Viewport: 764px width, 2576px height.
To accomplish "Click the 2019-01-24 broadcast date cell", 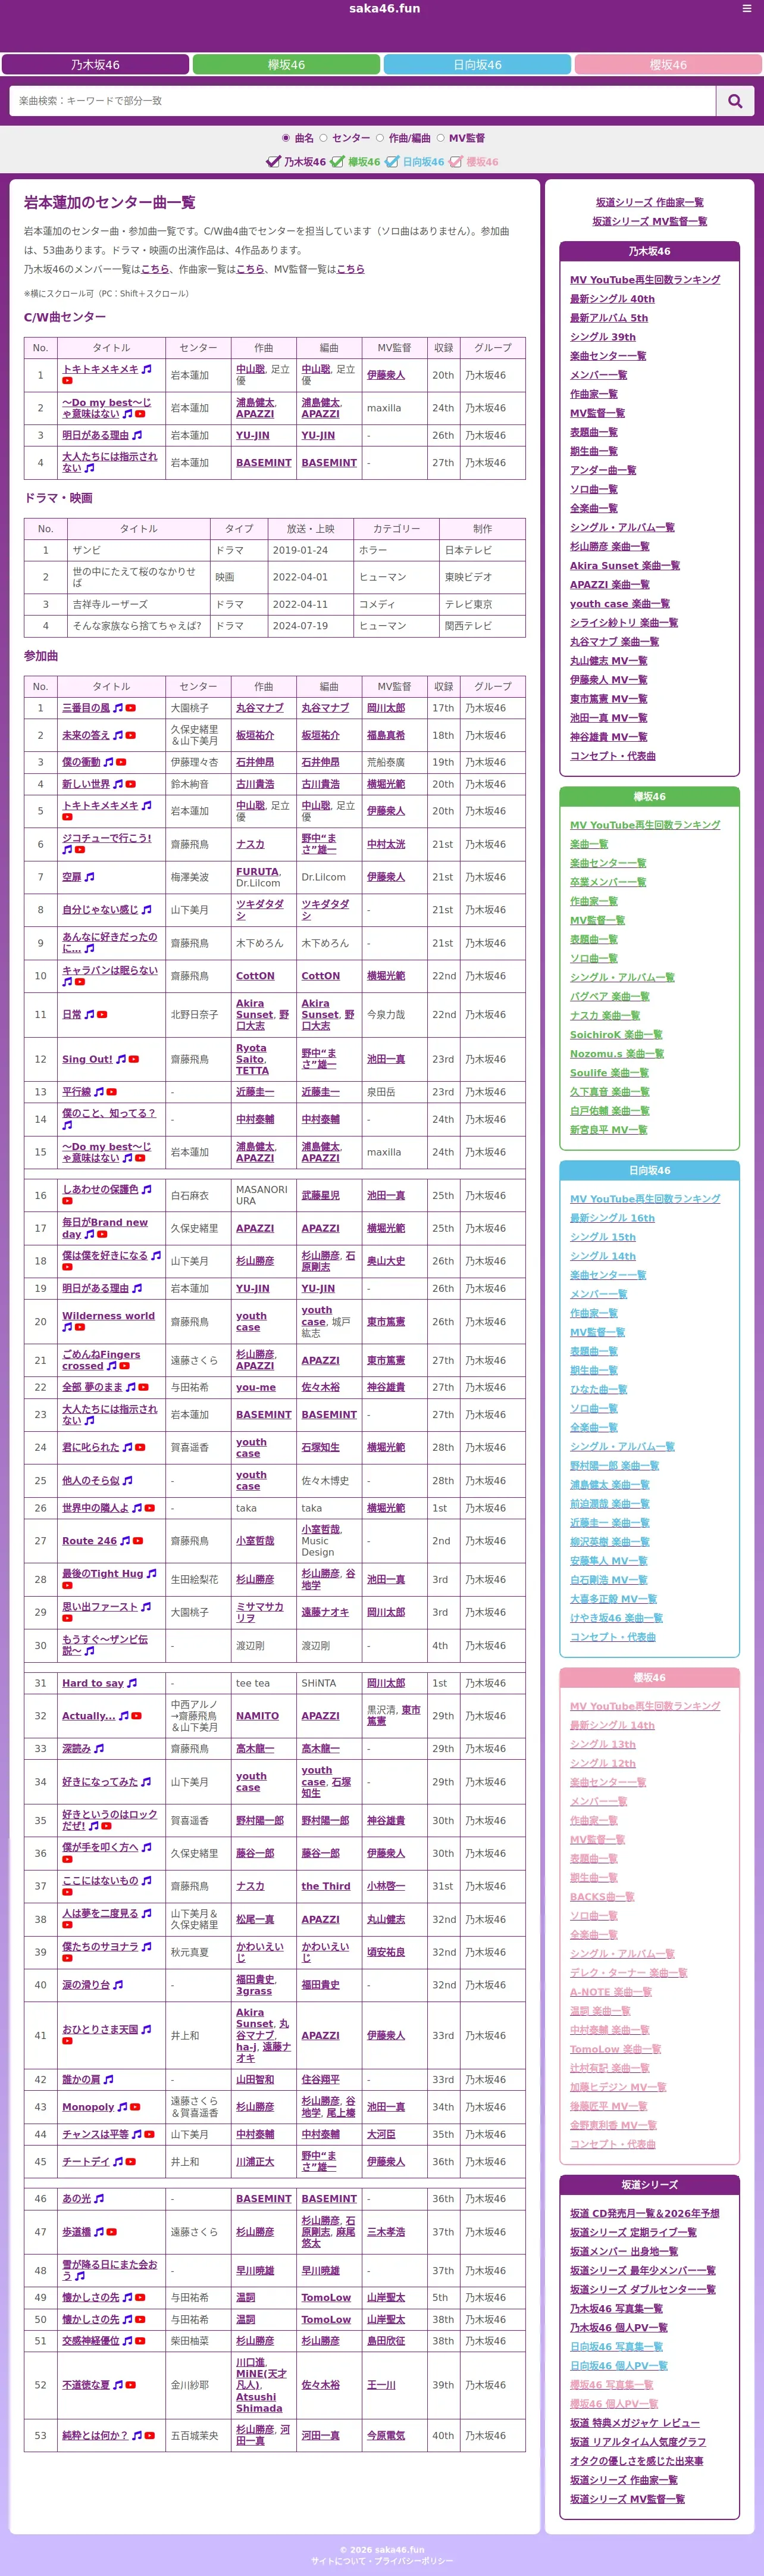I will point(311,550).
